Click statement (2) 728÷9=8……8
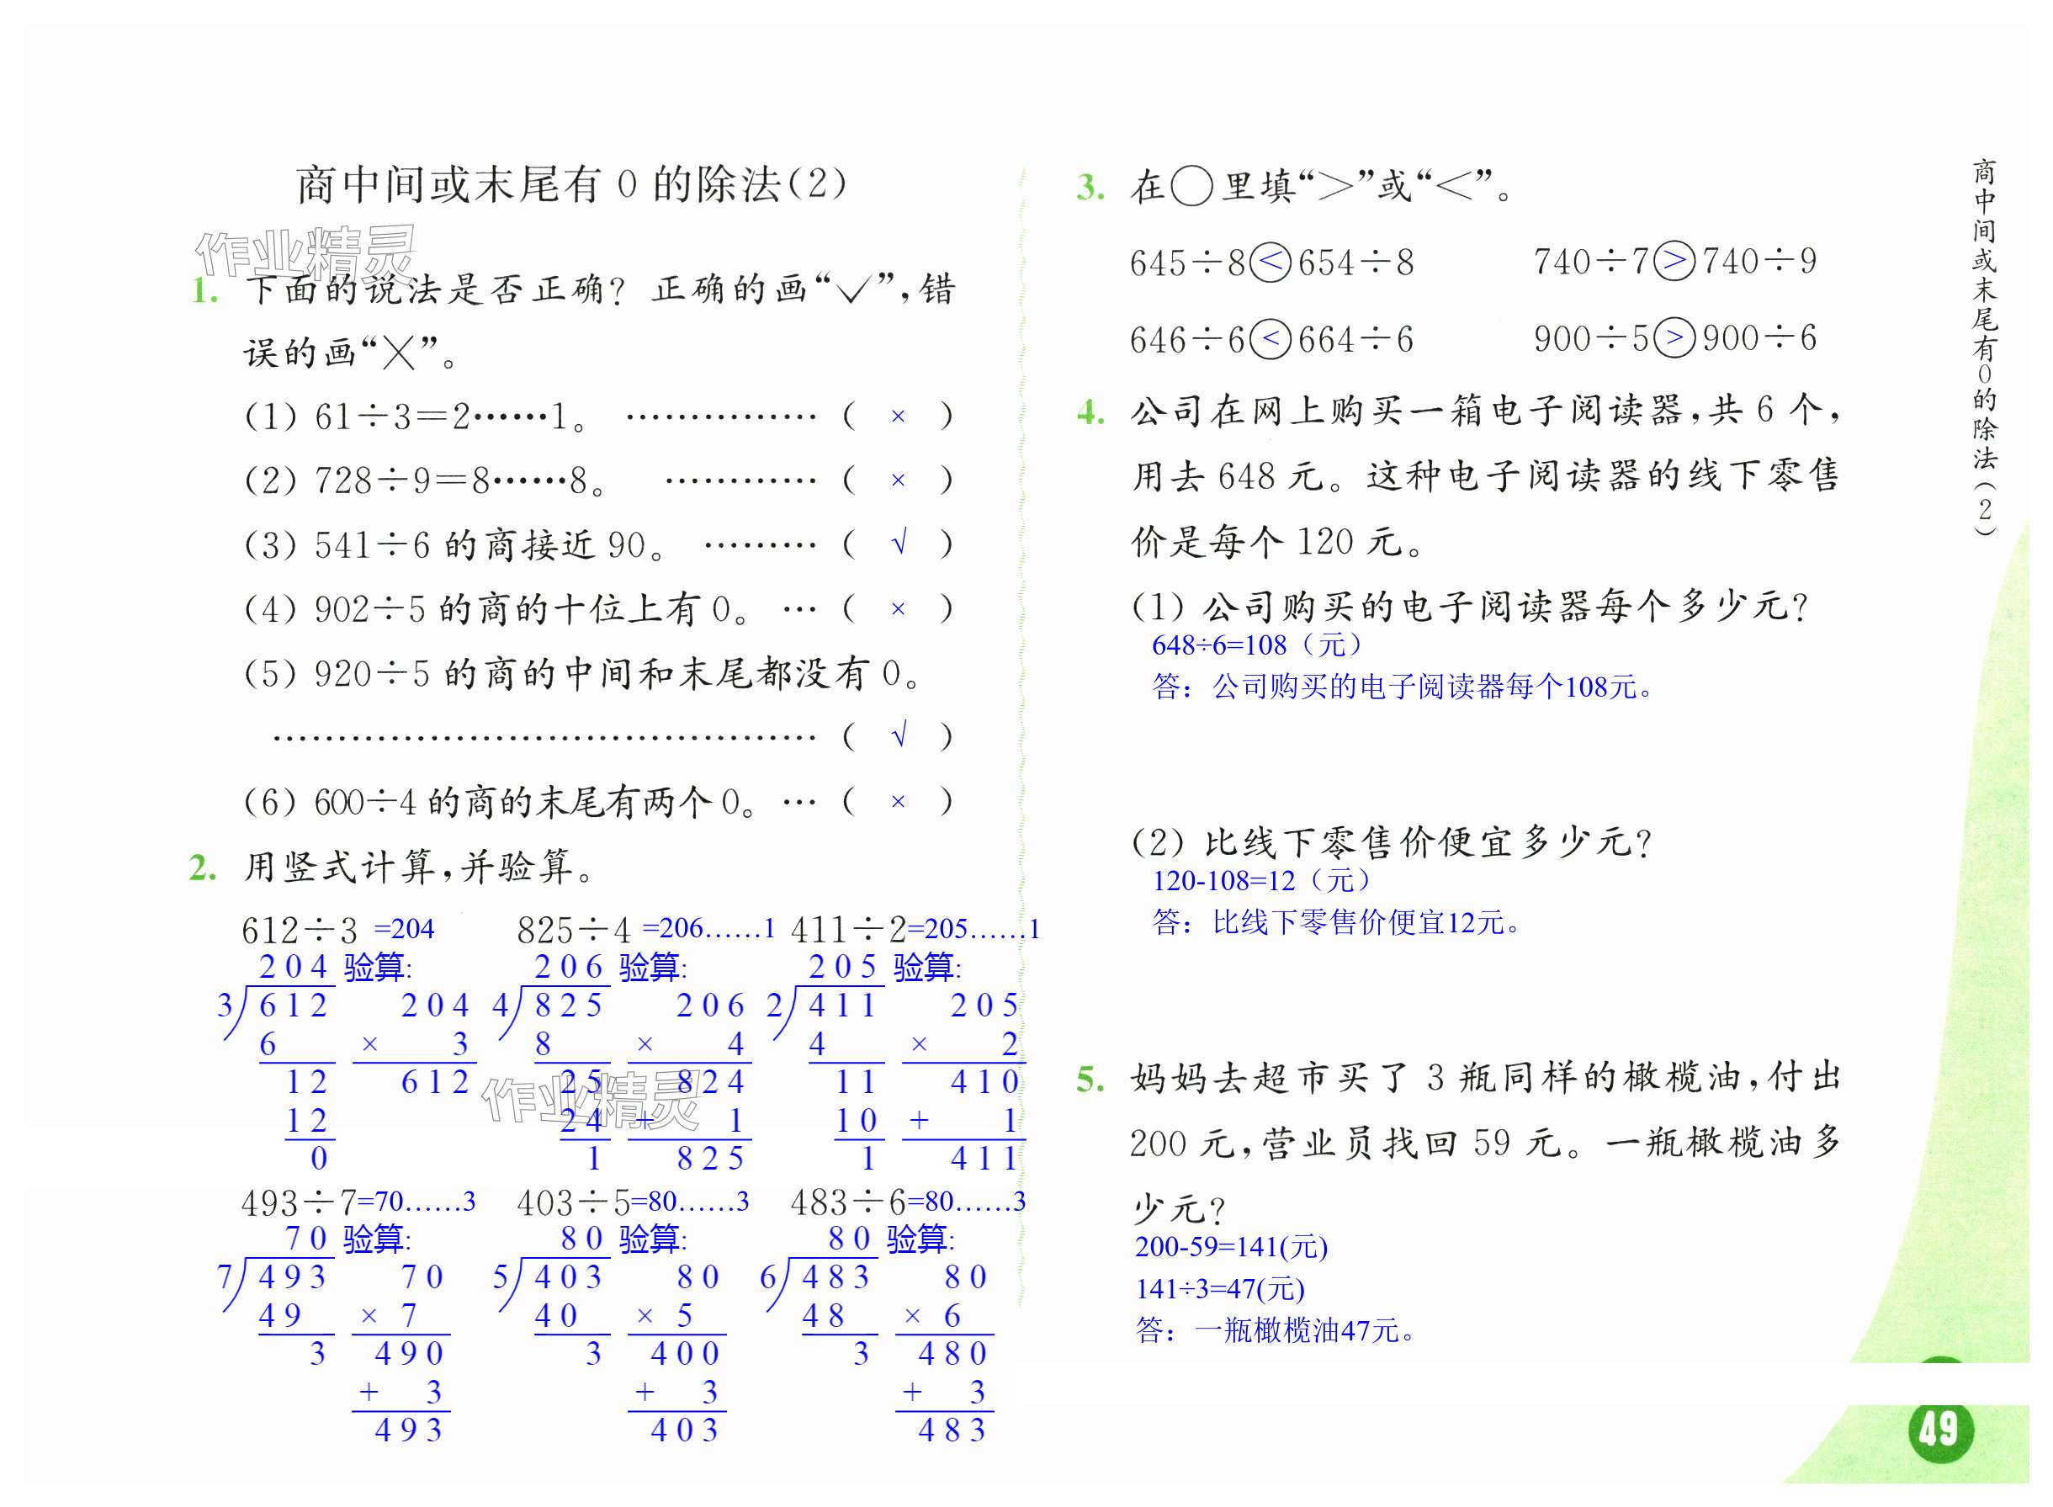2053x1507 pixels. (425, 480)
